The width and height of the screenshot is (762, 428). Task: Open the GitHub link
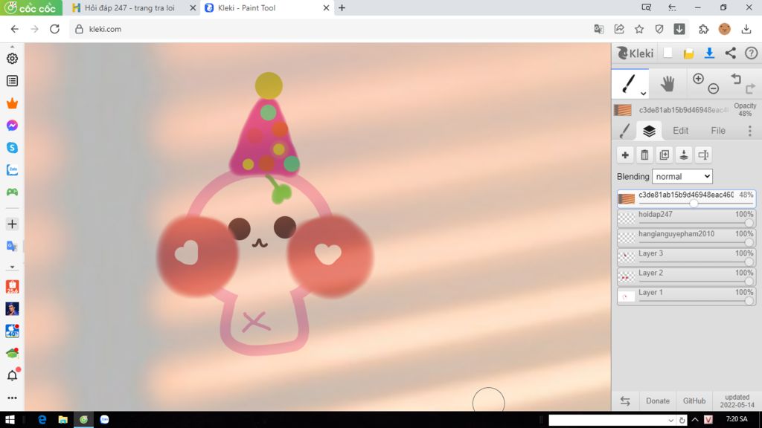[694, 401]
